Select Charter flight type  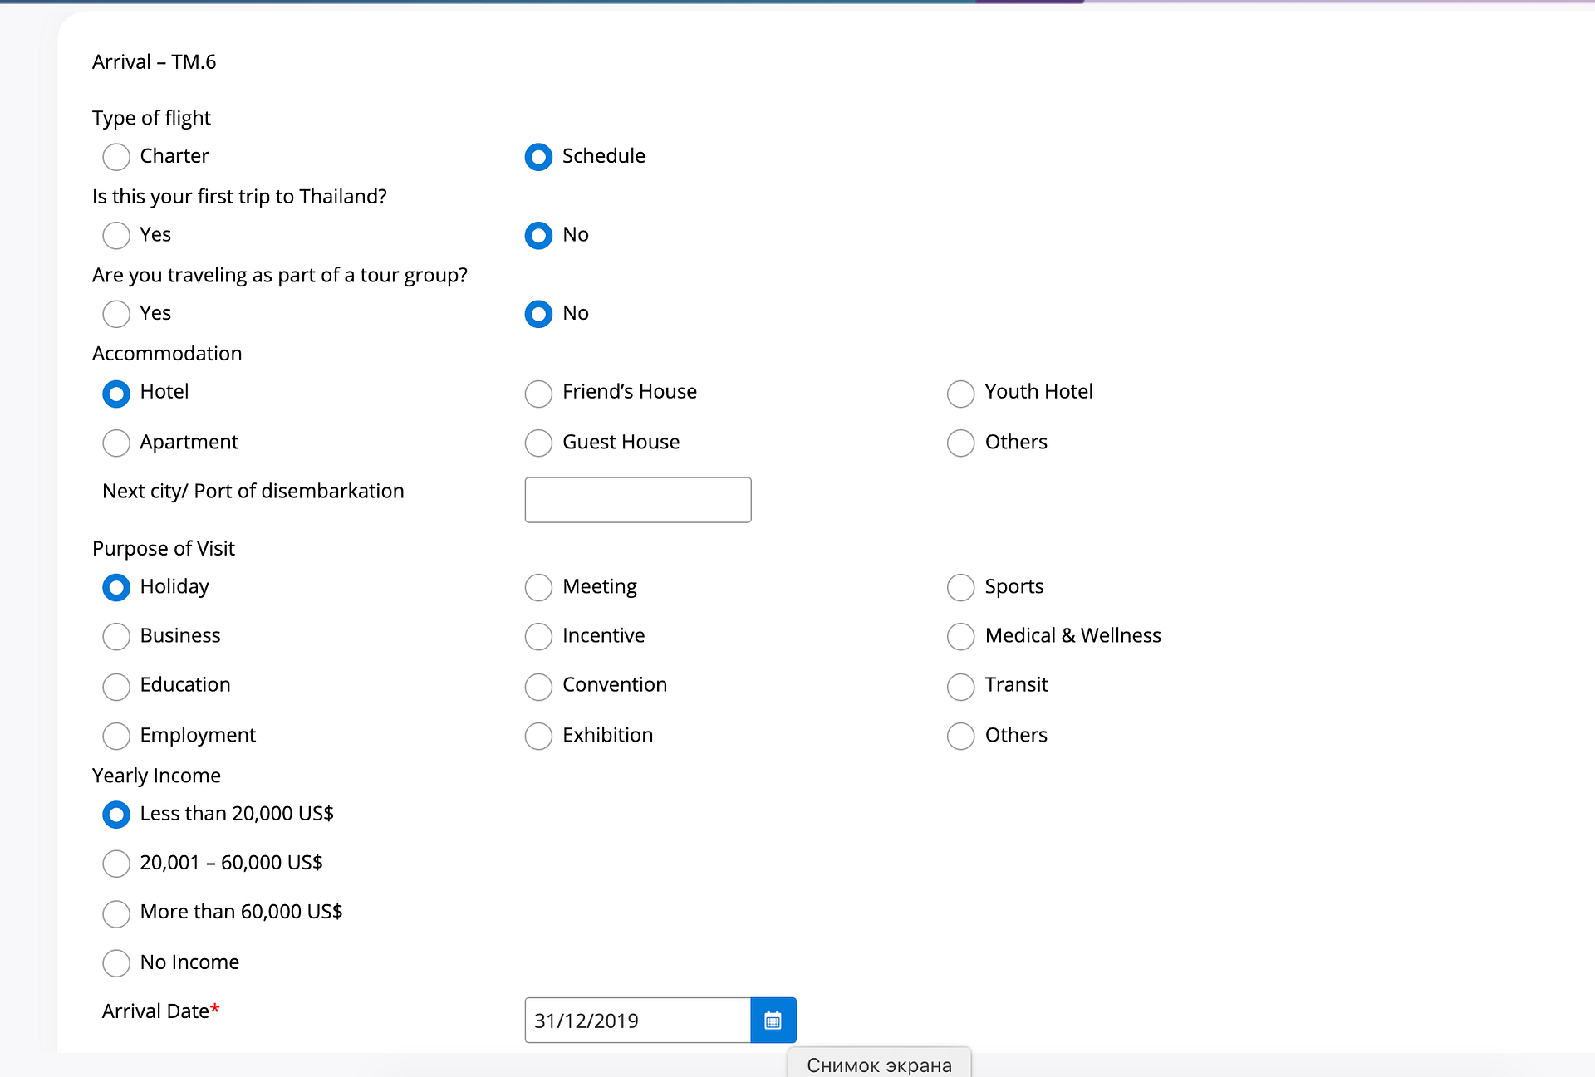tap(116, 156)
